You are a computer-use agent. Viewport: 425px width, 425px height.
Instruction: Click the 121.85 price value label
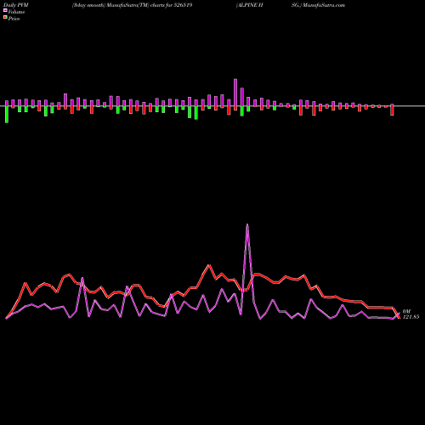click(411, 317)
